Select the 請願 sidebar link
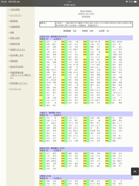139x186 pixels. pos(12,32)
